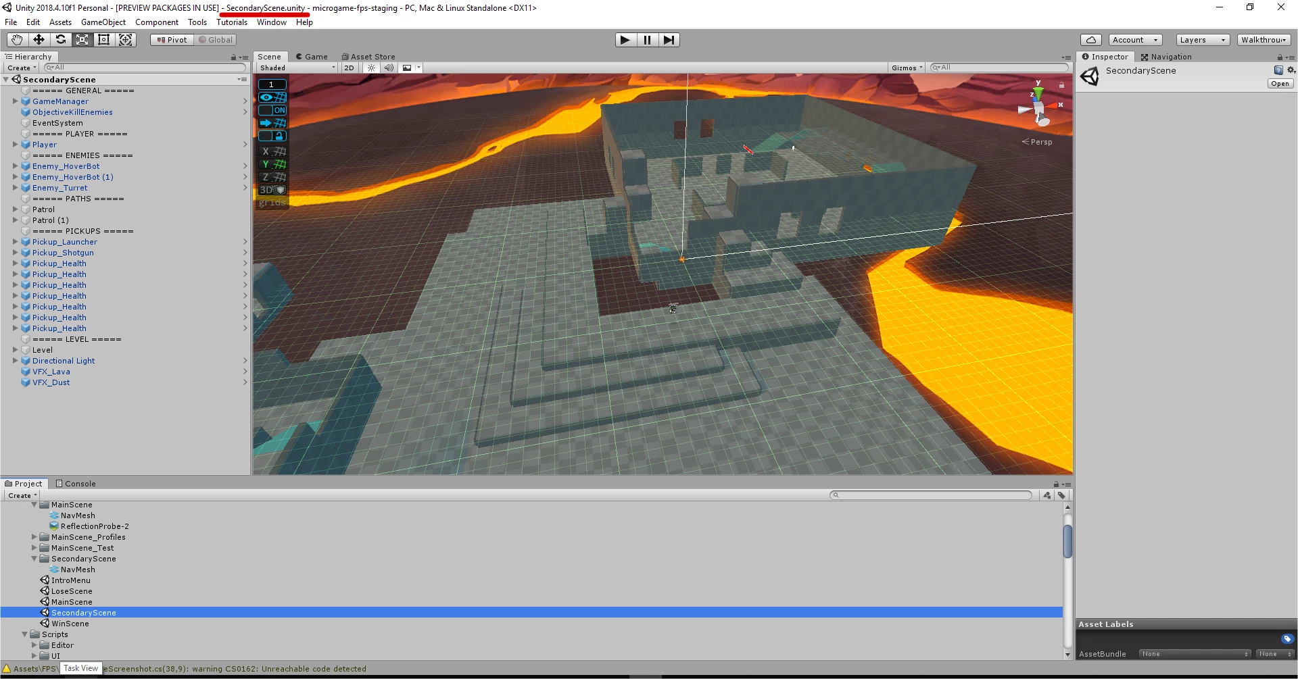The width and height of the screenshot is (1298, 679).
Task: Open the Layers dropdown
Action: pos(1203,40)
